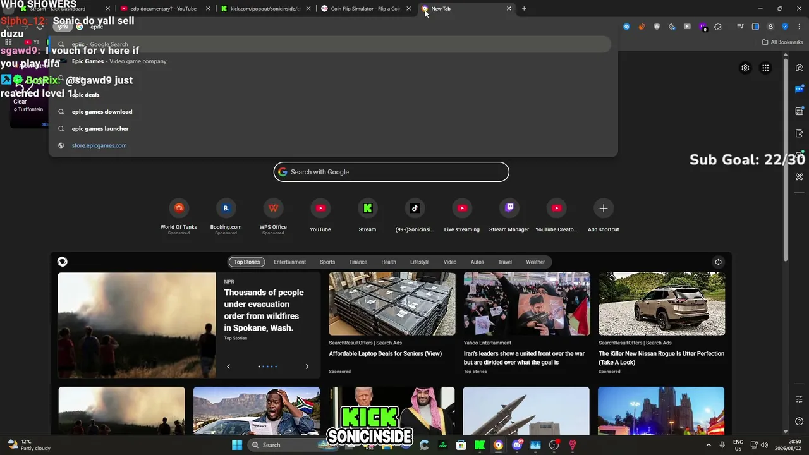Go to previous top story slide
The width and height of the screenshot is (809, 455).
pos(228,367)
